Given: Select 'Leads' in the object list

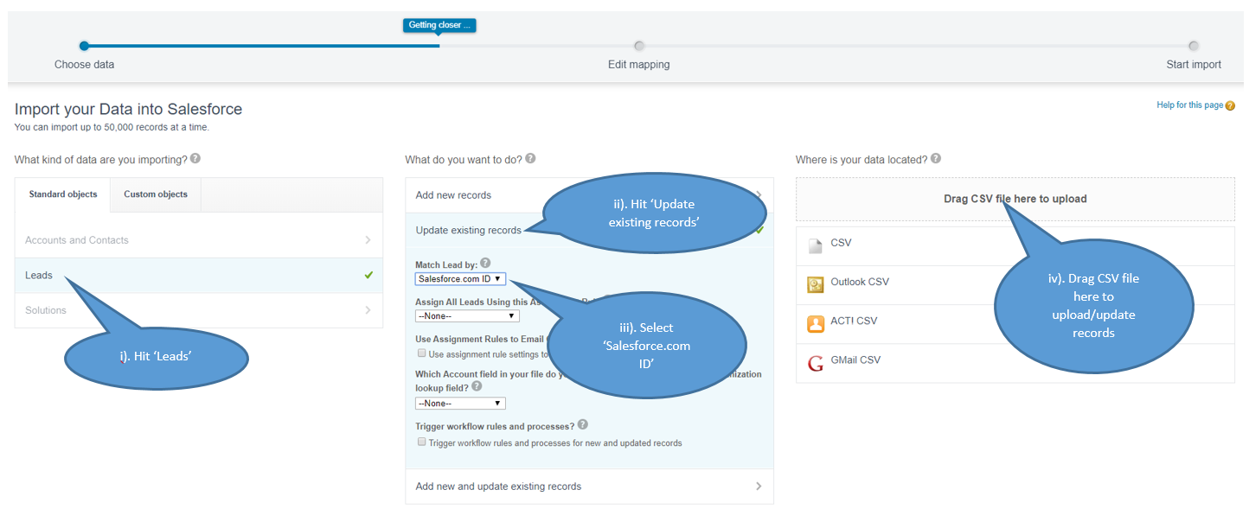Looking at the screenshot, I should click(x=199, y=276).
